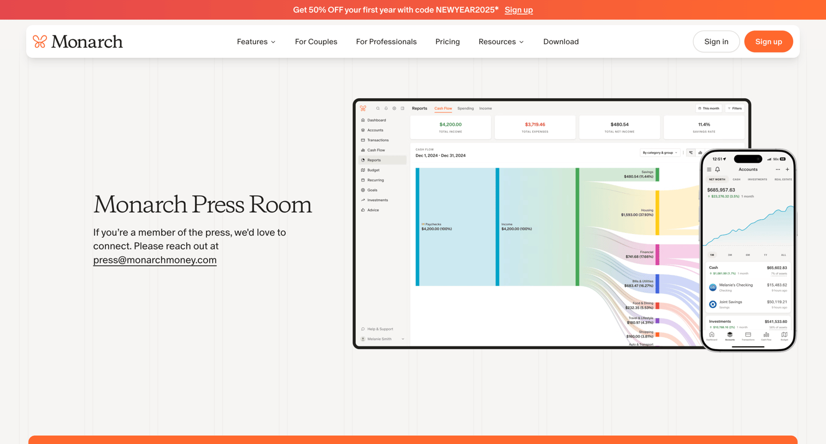The width and height of the screenshot is (826, 444).
Task: Tap Budget in the phone bottom navigation
Action: [784, 337]
